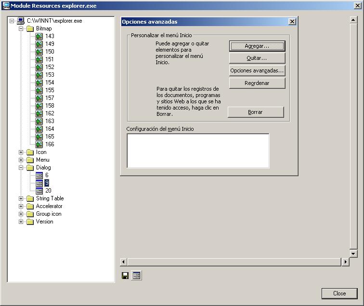Click the vertical scrollbar down arrow
Screen dimensions: 364x306
(353, 253)
